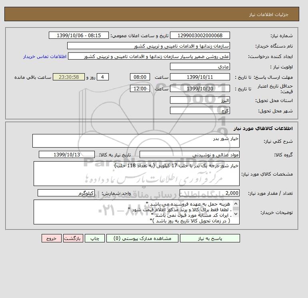Open مشاهده مدارک پیوستی (0) button
This screenshot has height=298, width=308.
pos(142,238)
